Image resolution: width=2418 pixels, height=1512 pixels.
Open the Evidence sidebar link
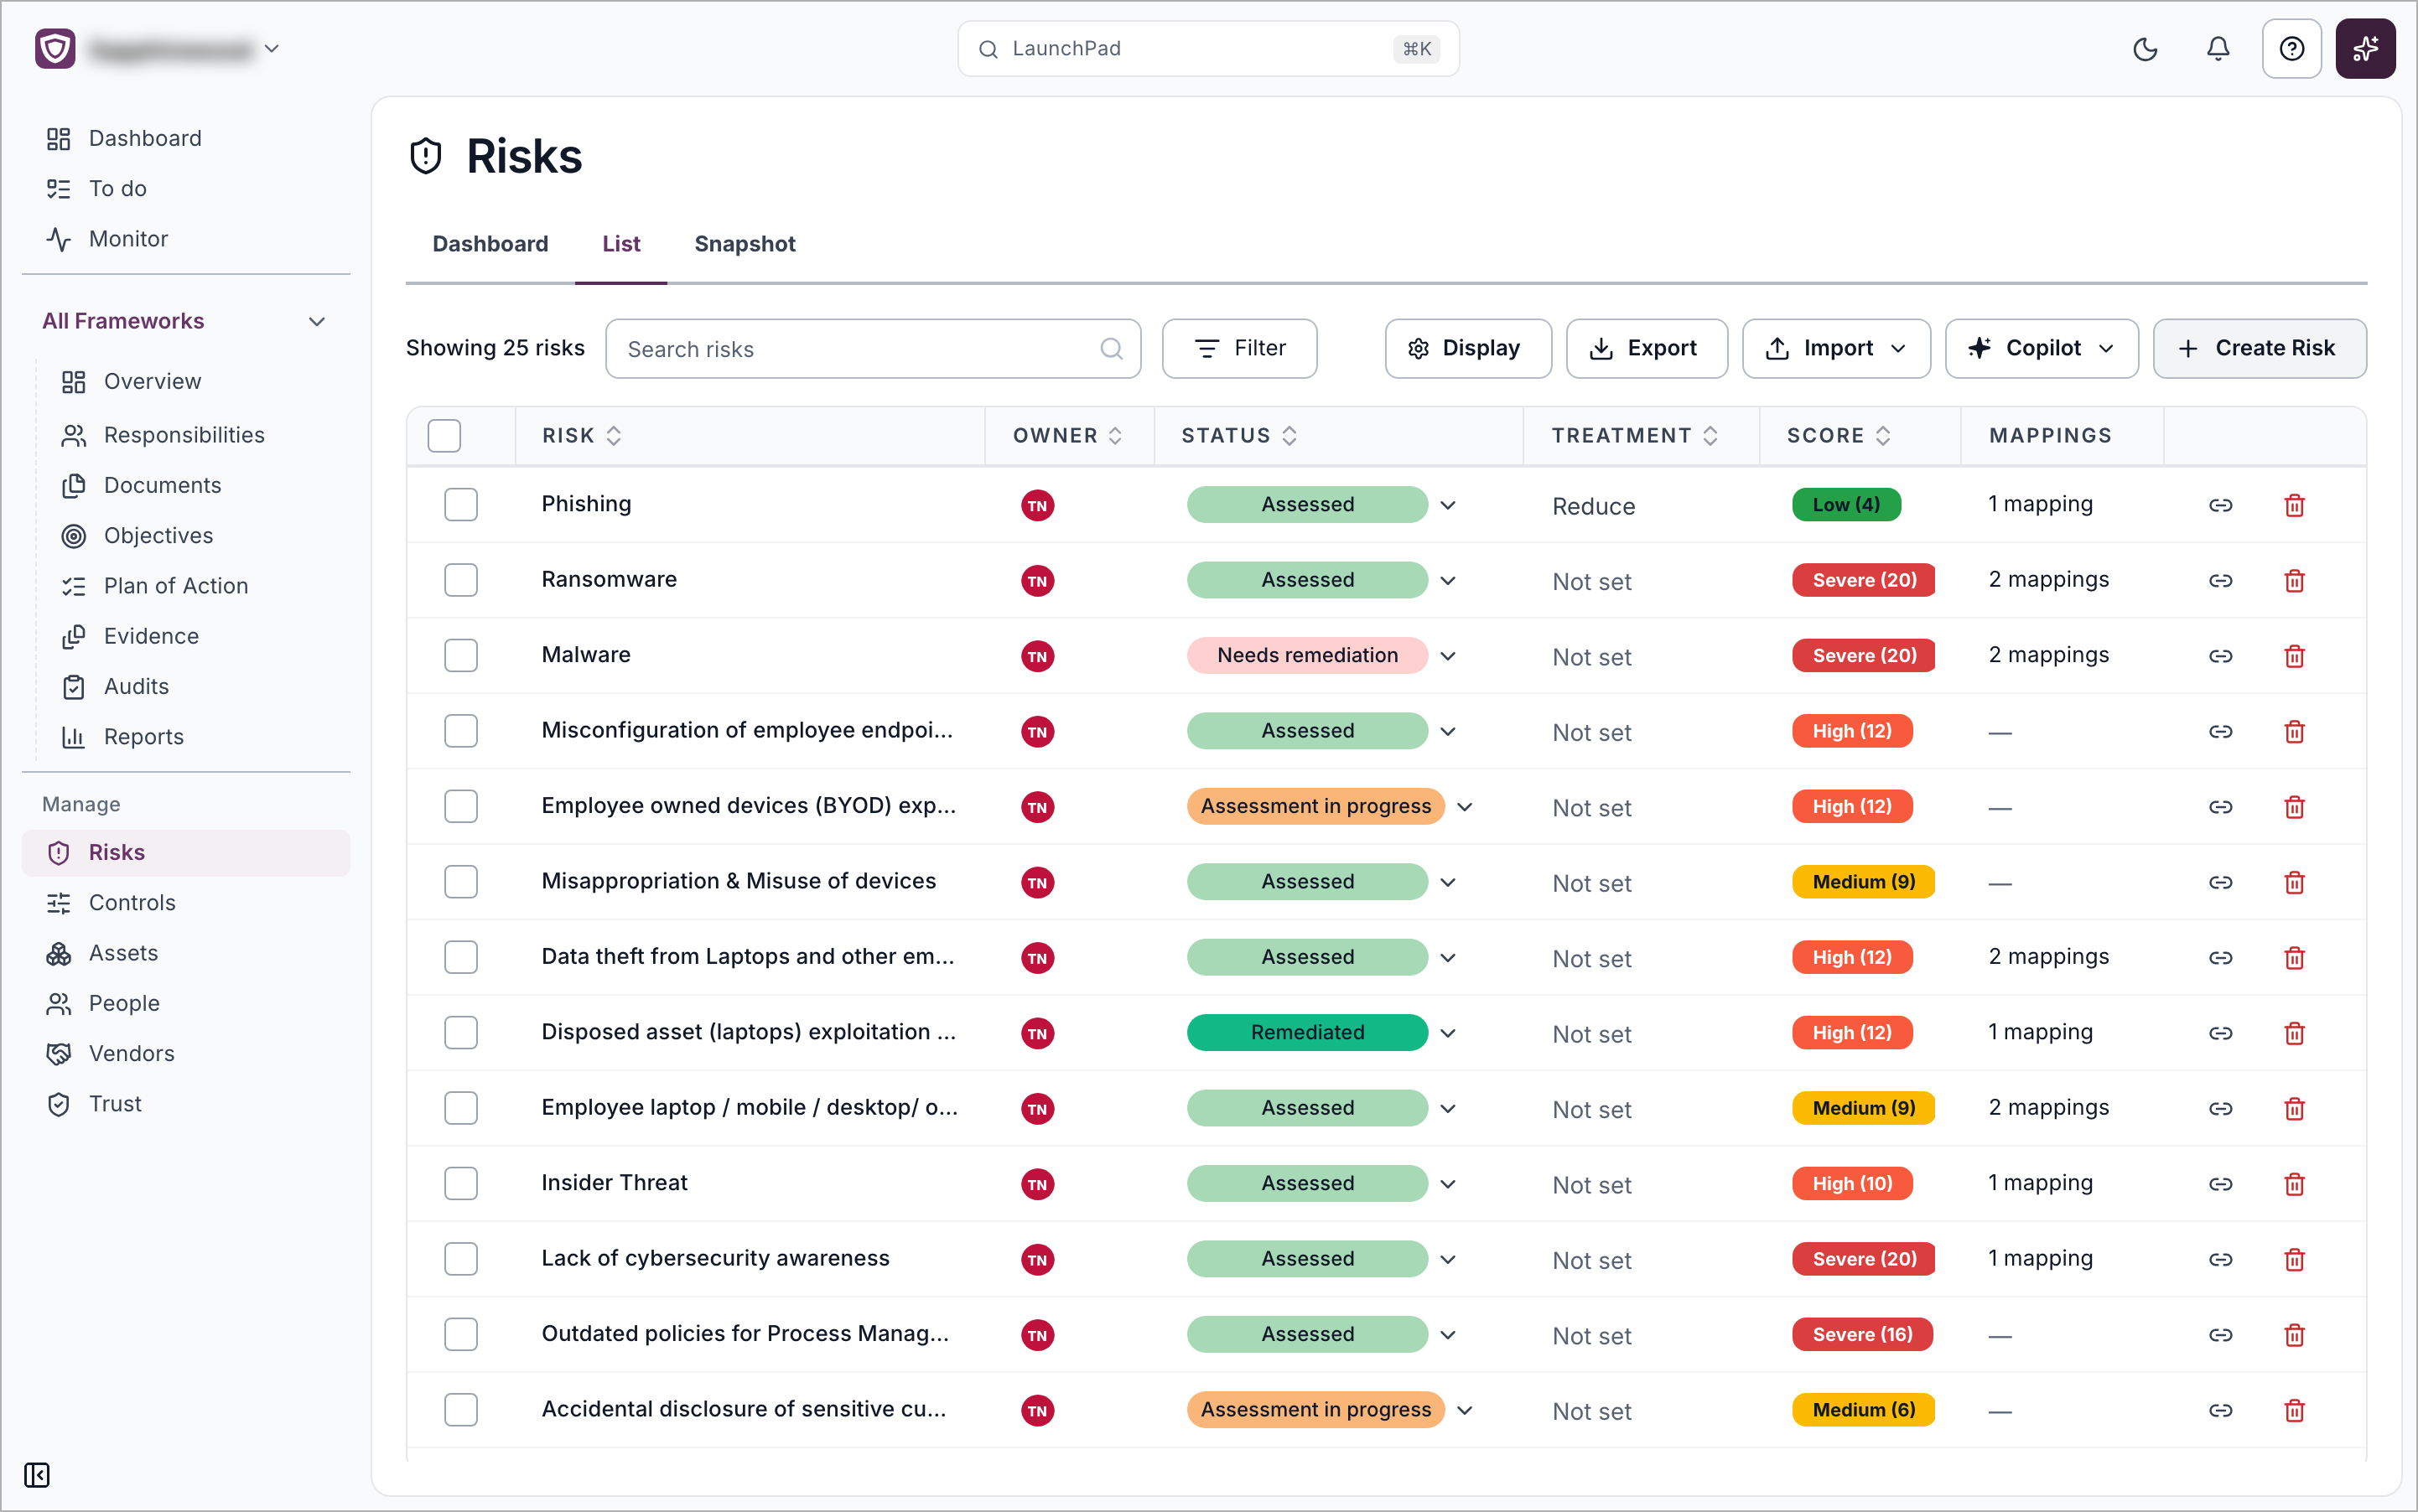(x=150, y=636)
